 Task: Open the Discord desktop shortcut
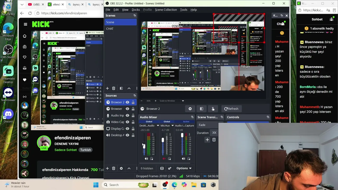coord(8,116)
